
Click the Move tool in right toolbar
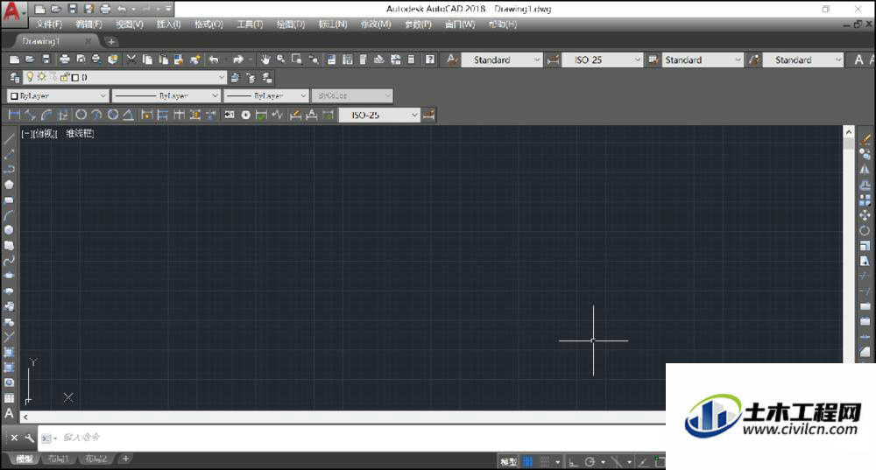(865, 215)
